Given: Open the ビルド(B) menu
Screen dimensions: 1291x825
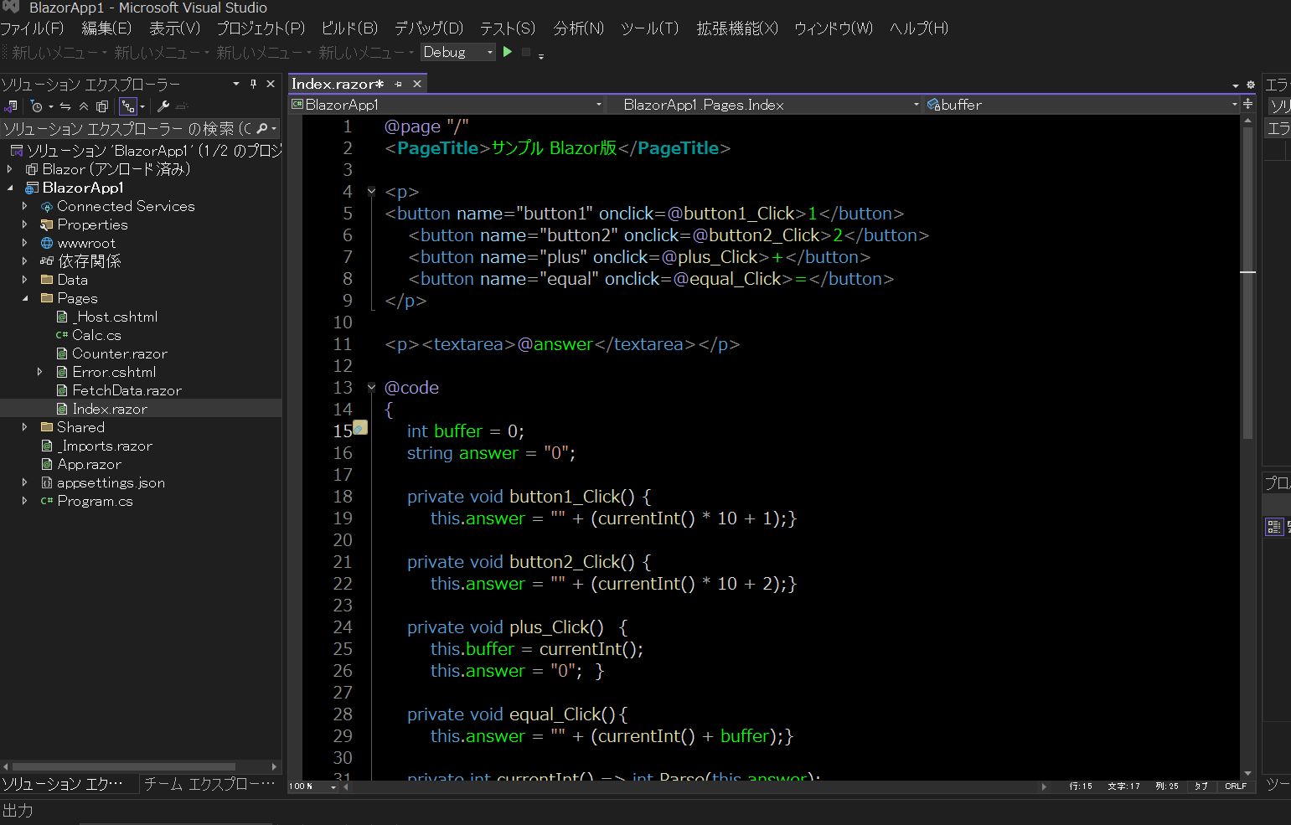Looking at the screenshot, I should click(350, 28).
